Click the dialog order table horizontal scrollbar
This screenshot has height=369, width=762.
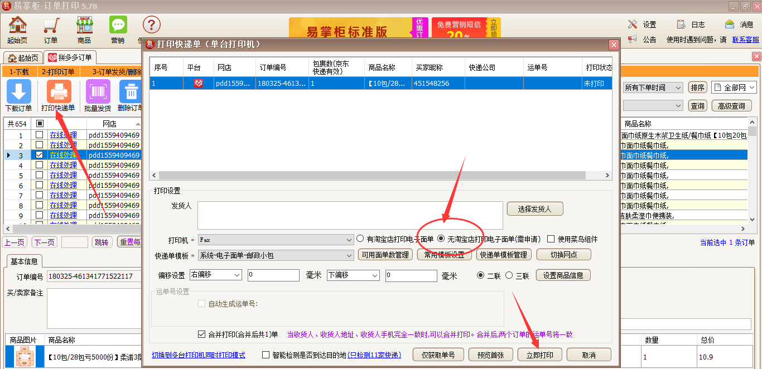coord(381,176)
